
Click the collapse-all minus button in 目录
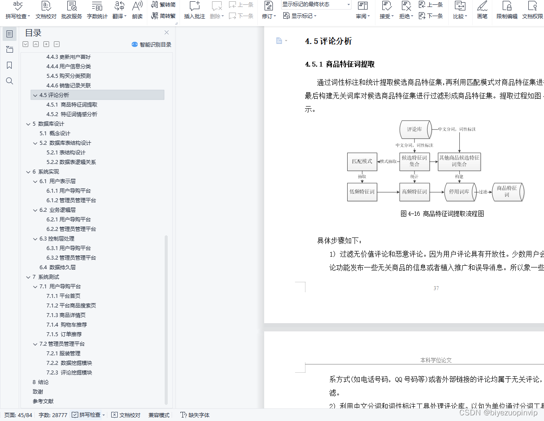coord(56,44)
